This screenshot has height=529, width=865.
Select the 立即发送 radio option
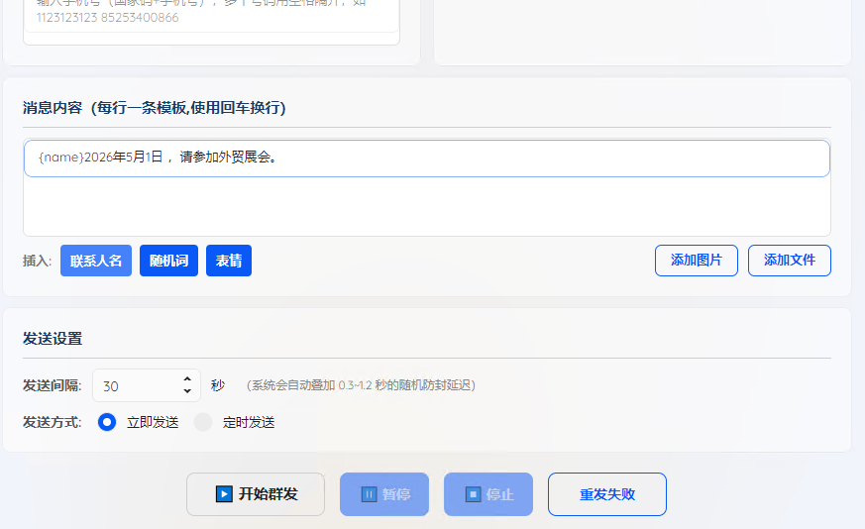(x=107, y=422)
